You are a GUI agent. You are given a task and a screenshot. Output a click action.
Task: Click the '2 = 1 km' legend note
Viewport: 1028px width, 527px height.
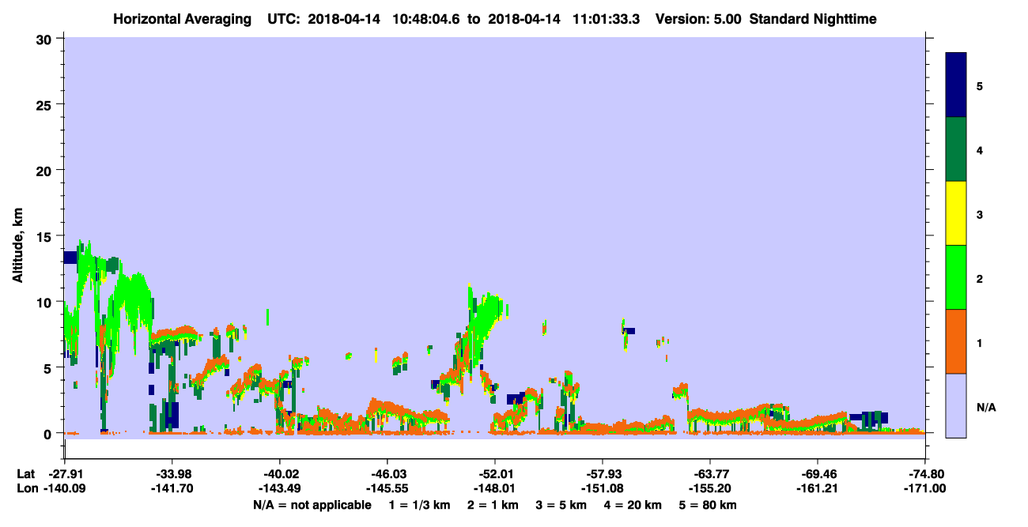click(x=493, y=505)
